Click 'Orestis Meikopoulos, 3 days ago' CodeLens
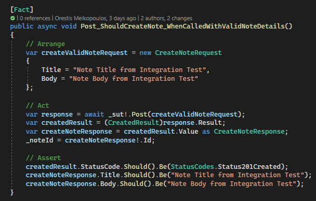The image size is (316, 201). coord(95,18)
